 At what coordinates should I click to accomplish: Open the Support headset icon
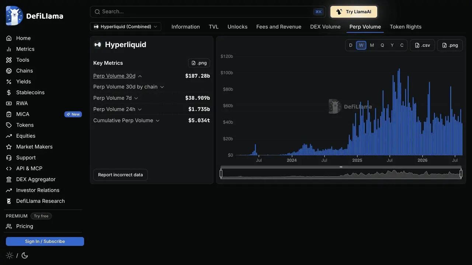pos(9,158)
